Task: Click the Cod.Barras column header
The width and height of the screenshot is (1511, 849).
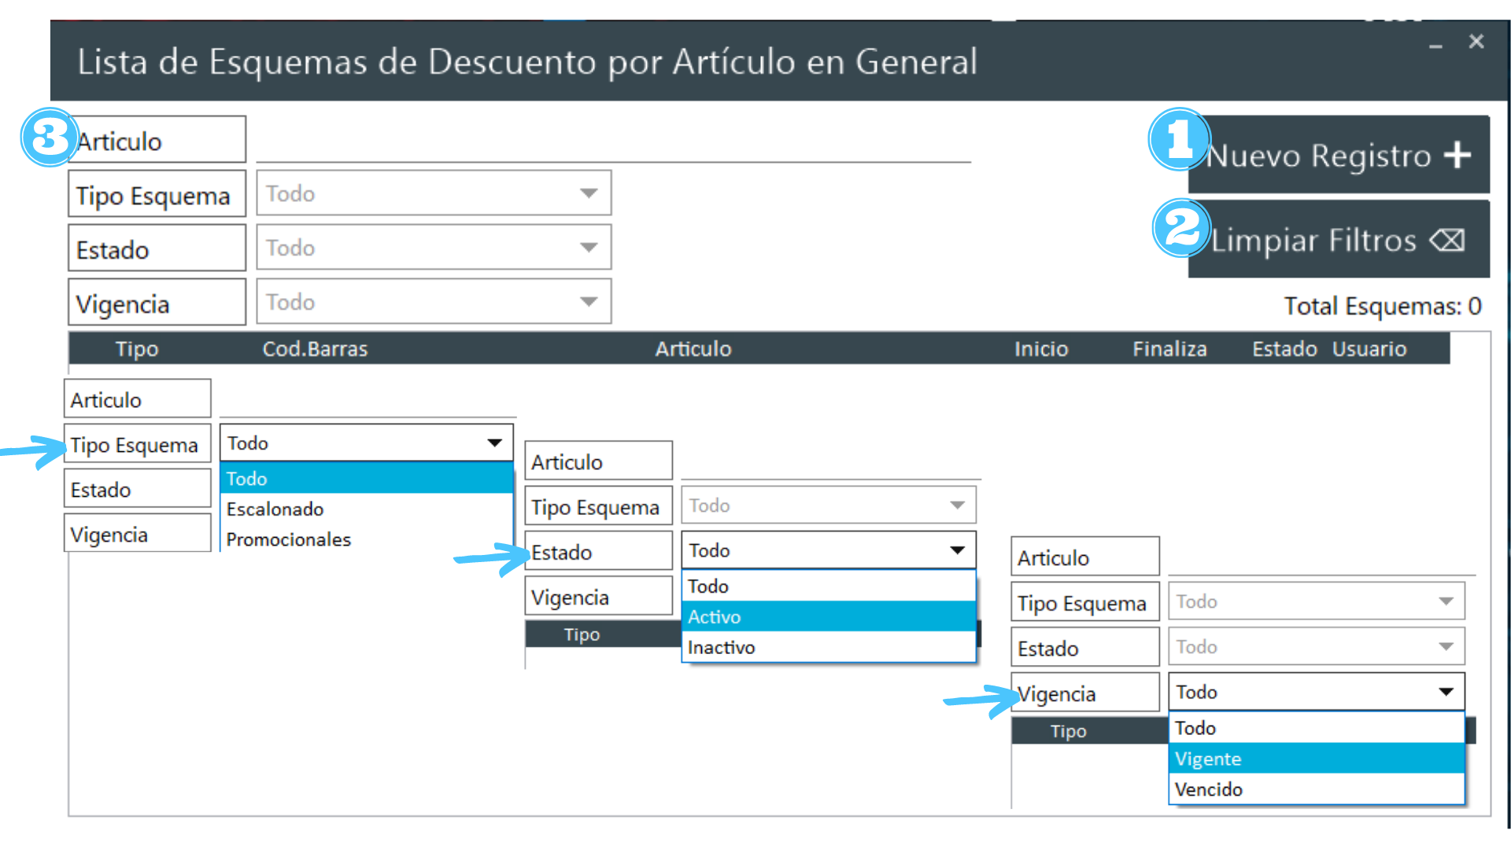Action: click(315, 349)
